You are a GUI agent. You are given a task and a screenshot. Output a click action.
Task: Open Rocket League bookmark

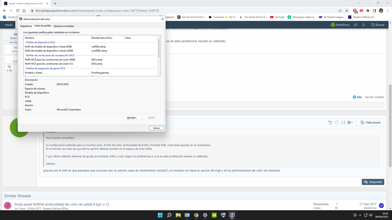click(332, 17)
